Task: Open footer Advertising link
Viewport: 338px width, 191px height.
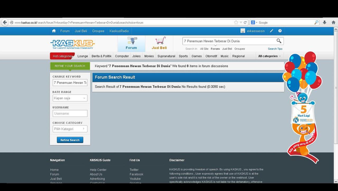Action: click(97, 179)
